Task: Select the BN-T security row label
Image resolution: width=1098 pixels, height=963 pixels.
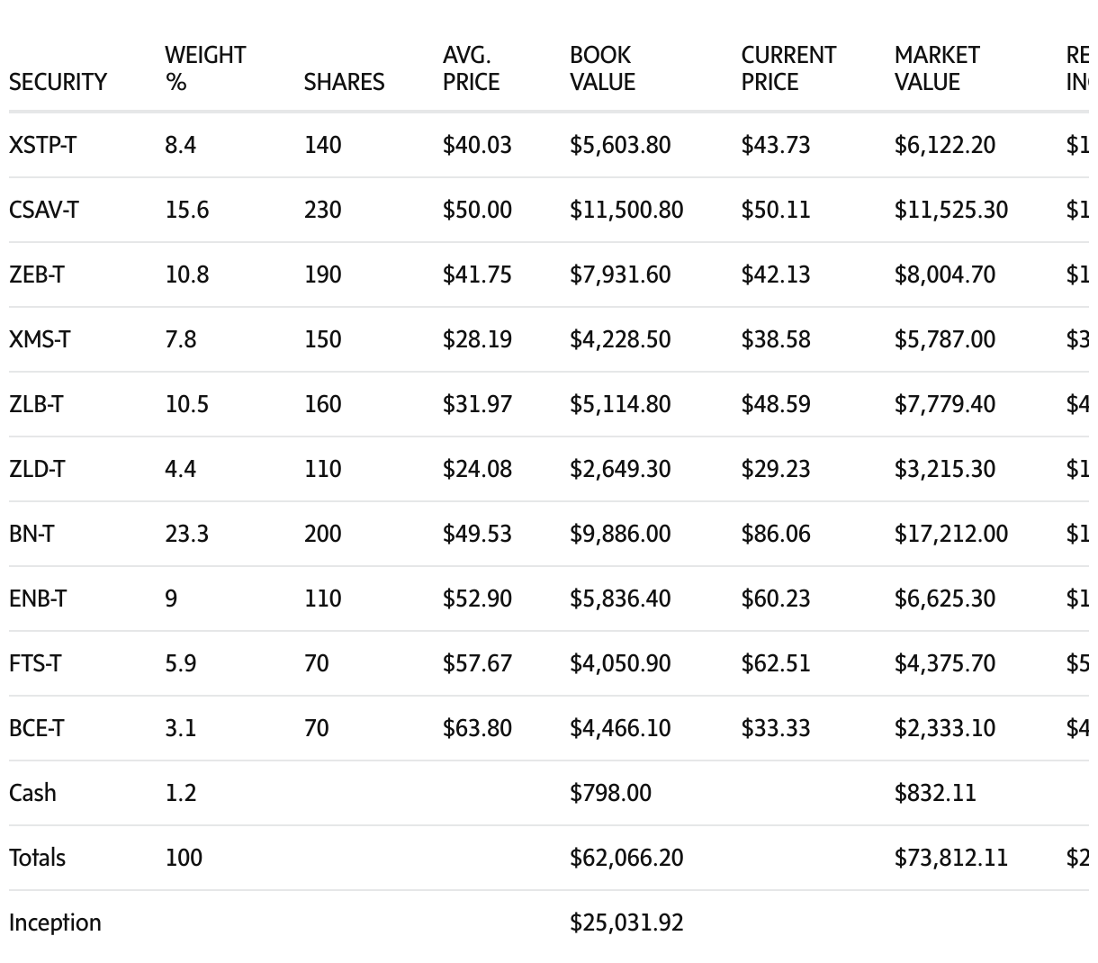Action: click(31, 534)
